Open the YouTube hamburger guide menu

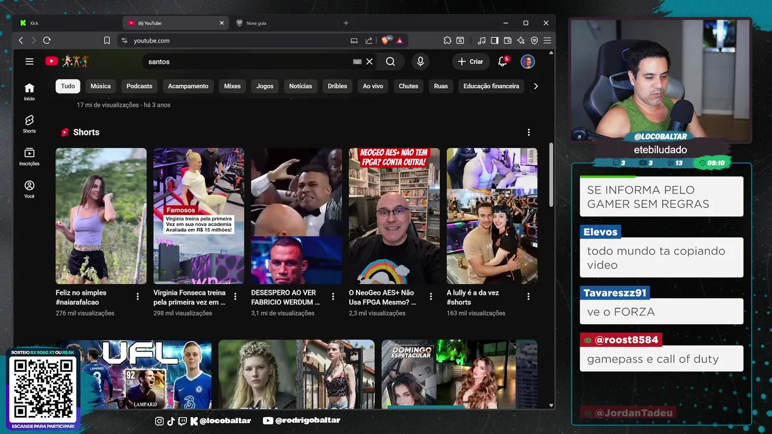click(x=29, y=61)
